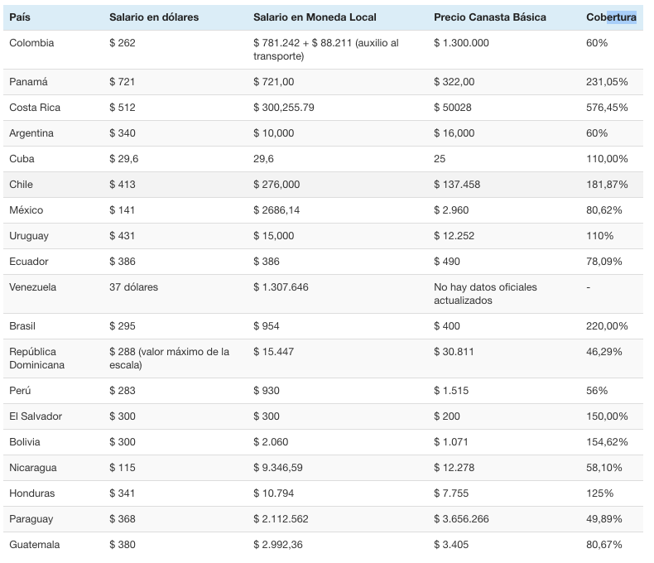The image size is (654, 563).
Task: Select the Cobertura column header
Action: pyautogui.click(x=611, y=17)
